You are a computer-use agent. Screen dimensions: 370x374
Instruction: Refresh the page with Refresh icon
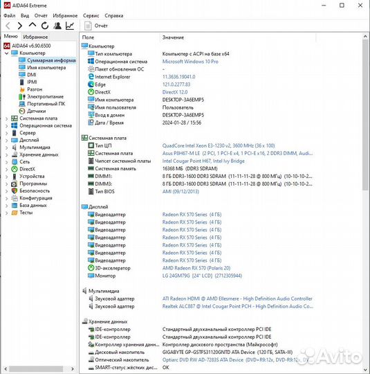45,26
